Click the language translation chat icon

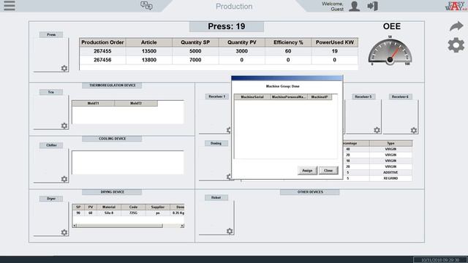point(146,6)
